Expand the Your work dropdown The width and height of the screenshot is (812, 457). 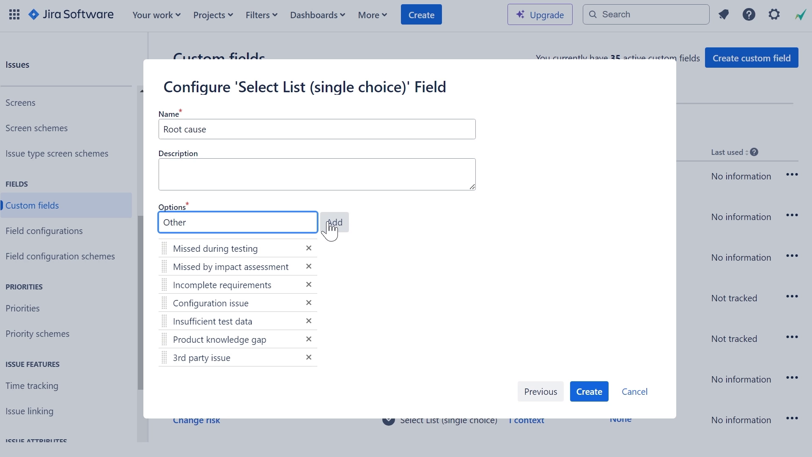[x=156, y=14]
